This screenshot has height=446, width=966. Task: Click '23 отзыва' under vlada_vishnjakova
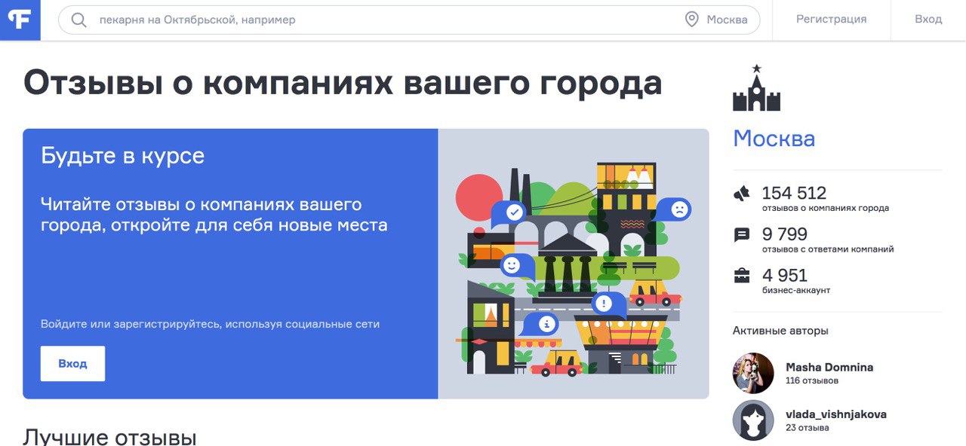click(808, 428)
